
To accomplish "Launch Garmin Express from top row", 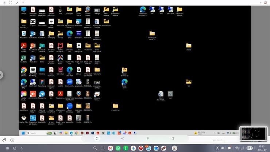I will [88, 11].
